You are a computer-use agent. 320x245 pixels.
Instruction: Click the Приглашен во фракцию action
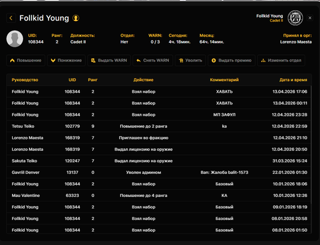pos(143,138)
